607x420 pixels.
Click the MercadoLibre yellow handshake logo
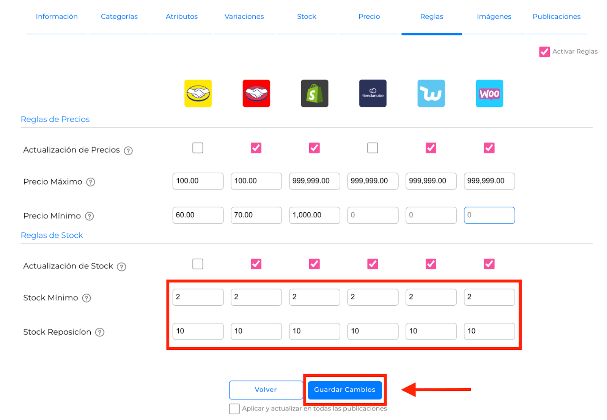(198, 93)
